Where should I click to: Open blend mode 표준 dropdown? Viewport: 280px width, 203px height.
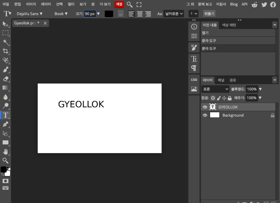coord(215,89)
